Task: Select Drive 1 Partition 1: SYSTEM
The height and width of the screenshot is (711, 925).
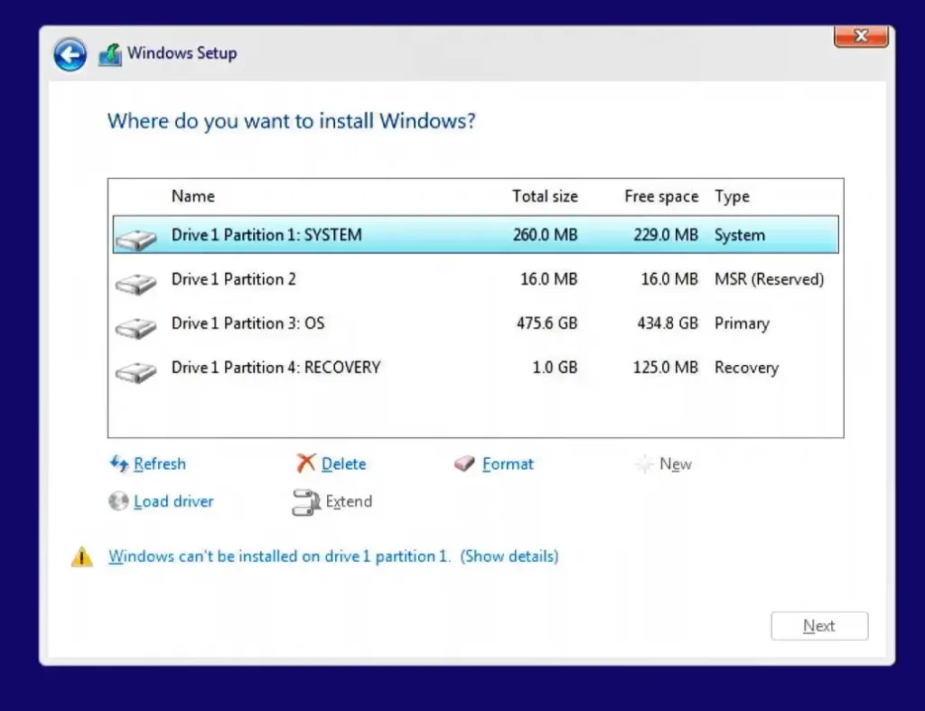Action: 475,235
